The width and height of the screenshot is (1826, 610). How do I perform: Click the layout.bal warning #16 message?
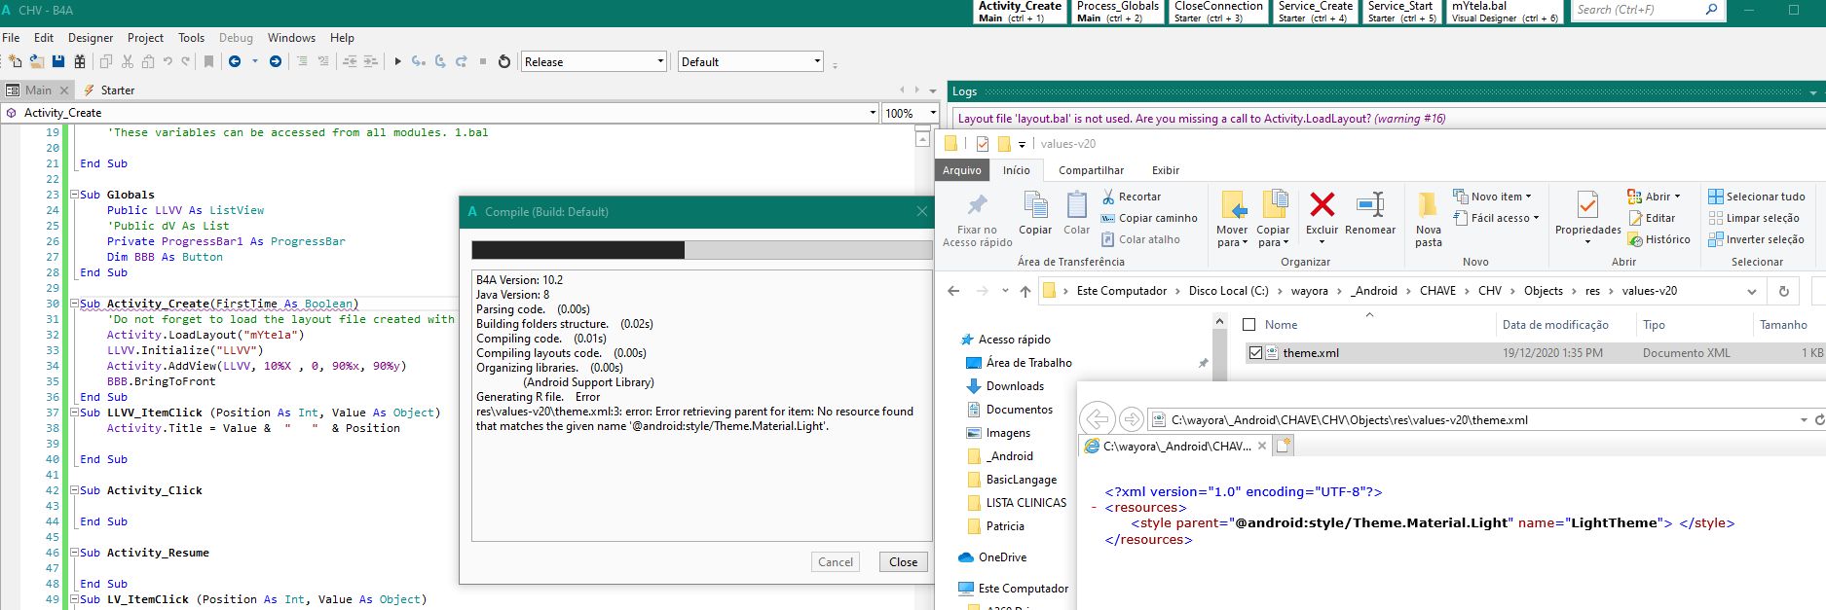coord(1202,119)
